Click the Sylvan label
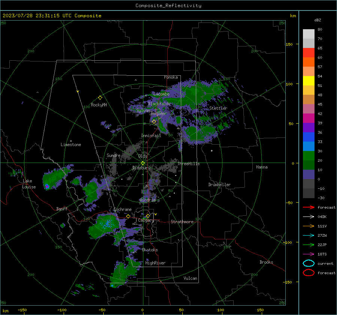This screenshot has width=337, height=315. (143, 110)
